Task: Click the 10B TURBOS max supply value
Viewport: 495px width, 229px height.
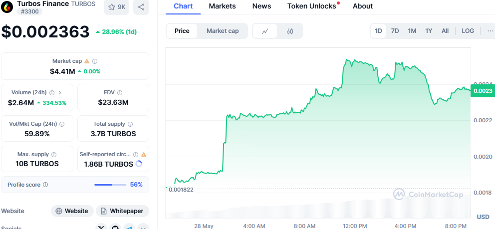Action: (37, 164)
